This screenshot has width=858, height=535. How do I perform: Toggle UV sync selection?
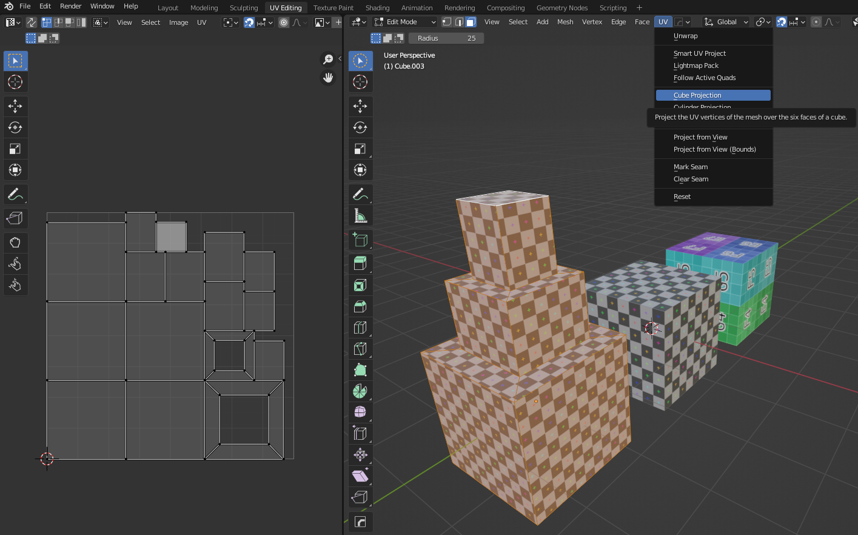(31, 22)
